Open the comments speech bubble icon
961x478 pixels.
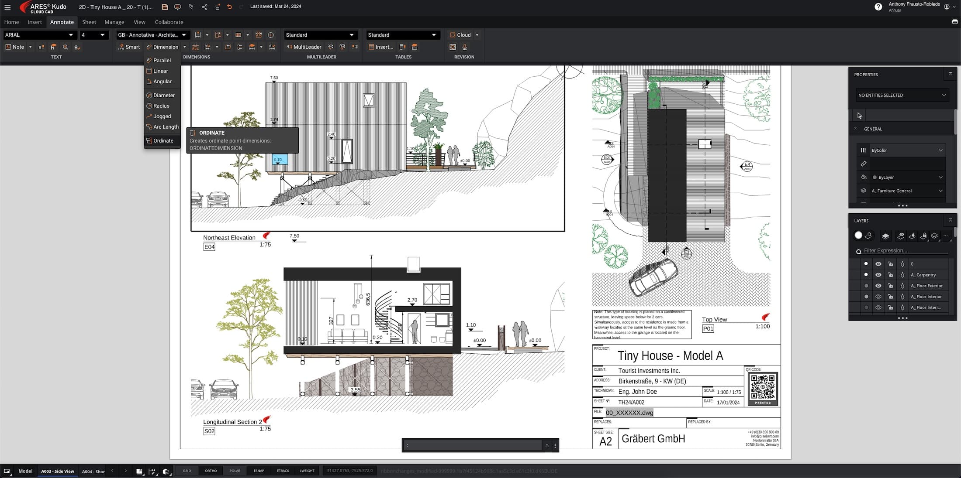tap(177, 7)
